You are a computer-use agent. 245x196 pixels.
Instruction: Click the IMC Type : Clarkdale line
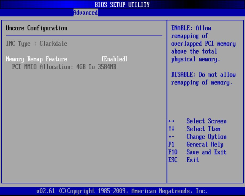coord(36,44)
